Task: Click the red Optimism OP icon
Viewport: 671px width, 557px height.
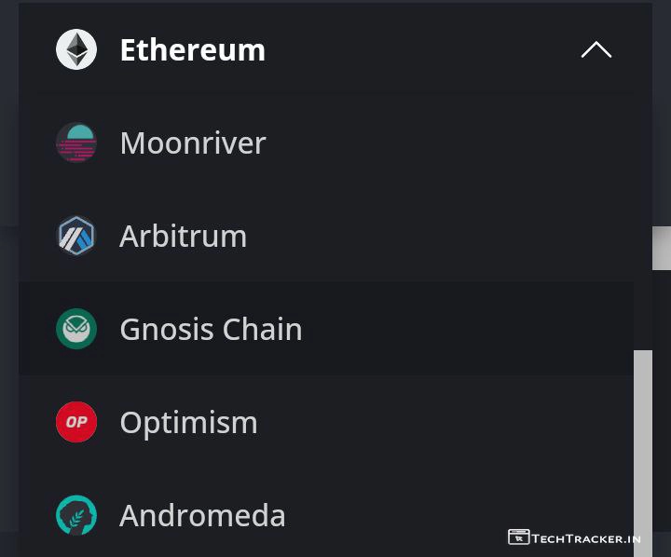Action: point(76,422)
